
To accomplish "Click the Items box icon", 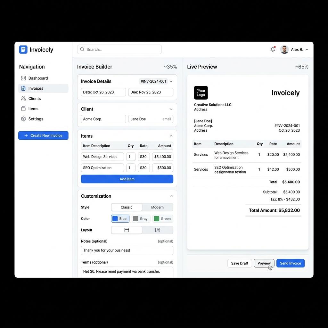I will click(x=23, y=109).
